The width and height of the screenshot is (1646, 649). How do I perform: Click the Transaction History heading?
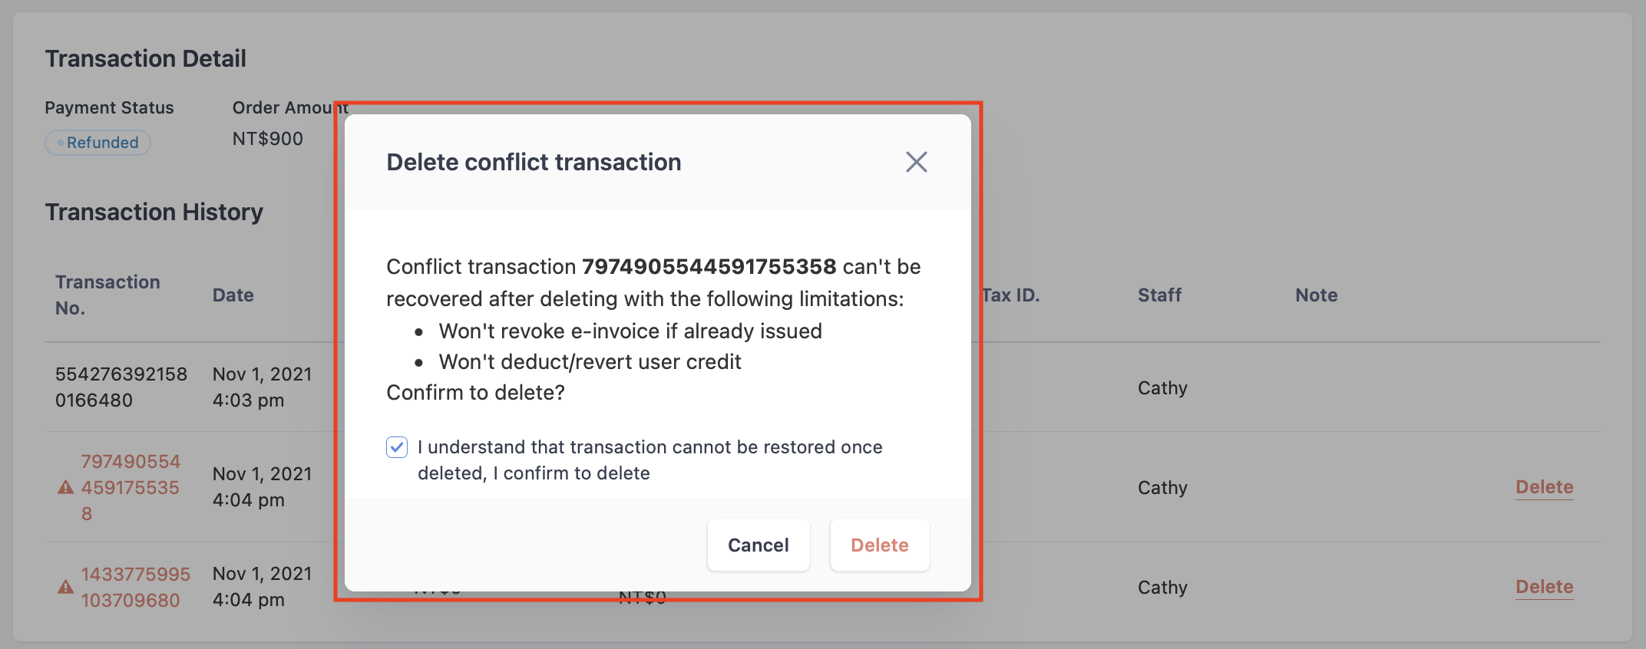154,212
